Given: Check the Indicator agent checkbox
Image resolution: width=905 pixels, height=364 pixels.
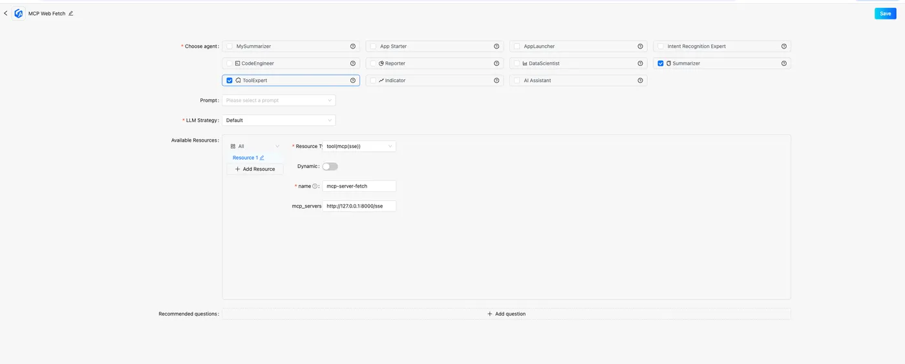Looking at the screenshot, I should click(x=373, y=81).
